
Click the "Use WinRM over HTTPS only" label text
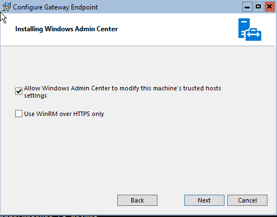[x=64, y=114]
